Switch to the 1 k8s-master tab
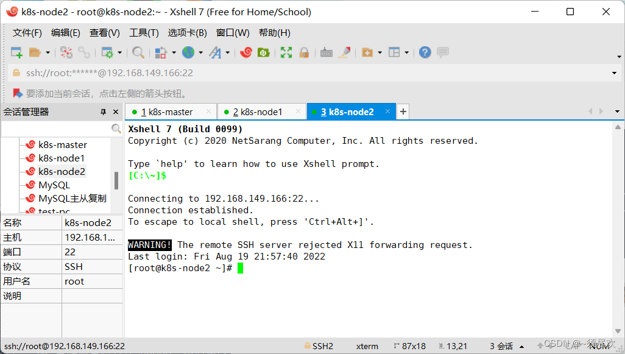625x354 pixels. [x=171, y=112]
